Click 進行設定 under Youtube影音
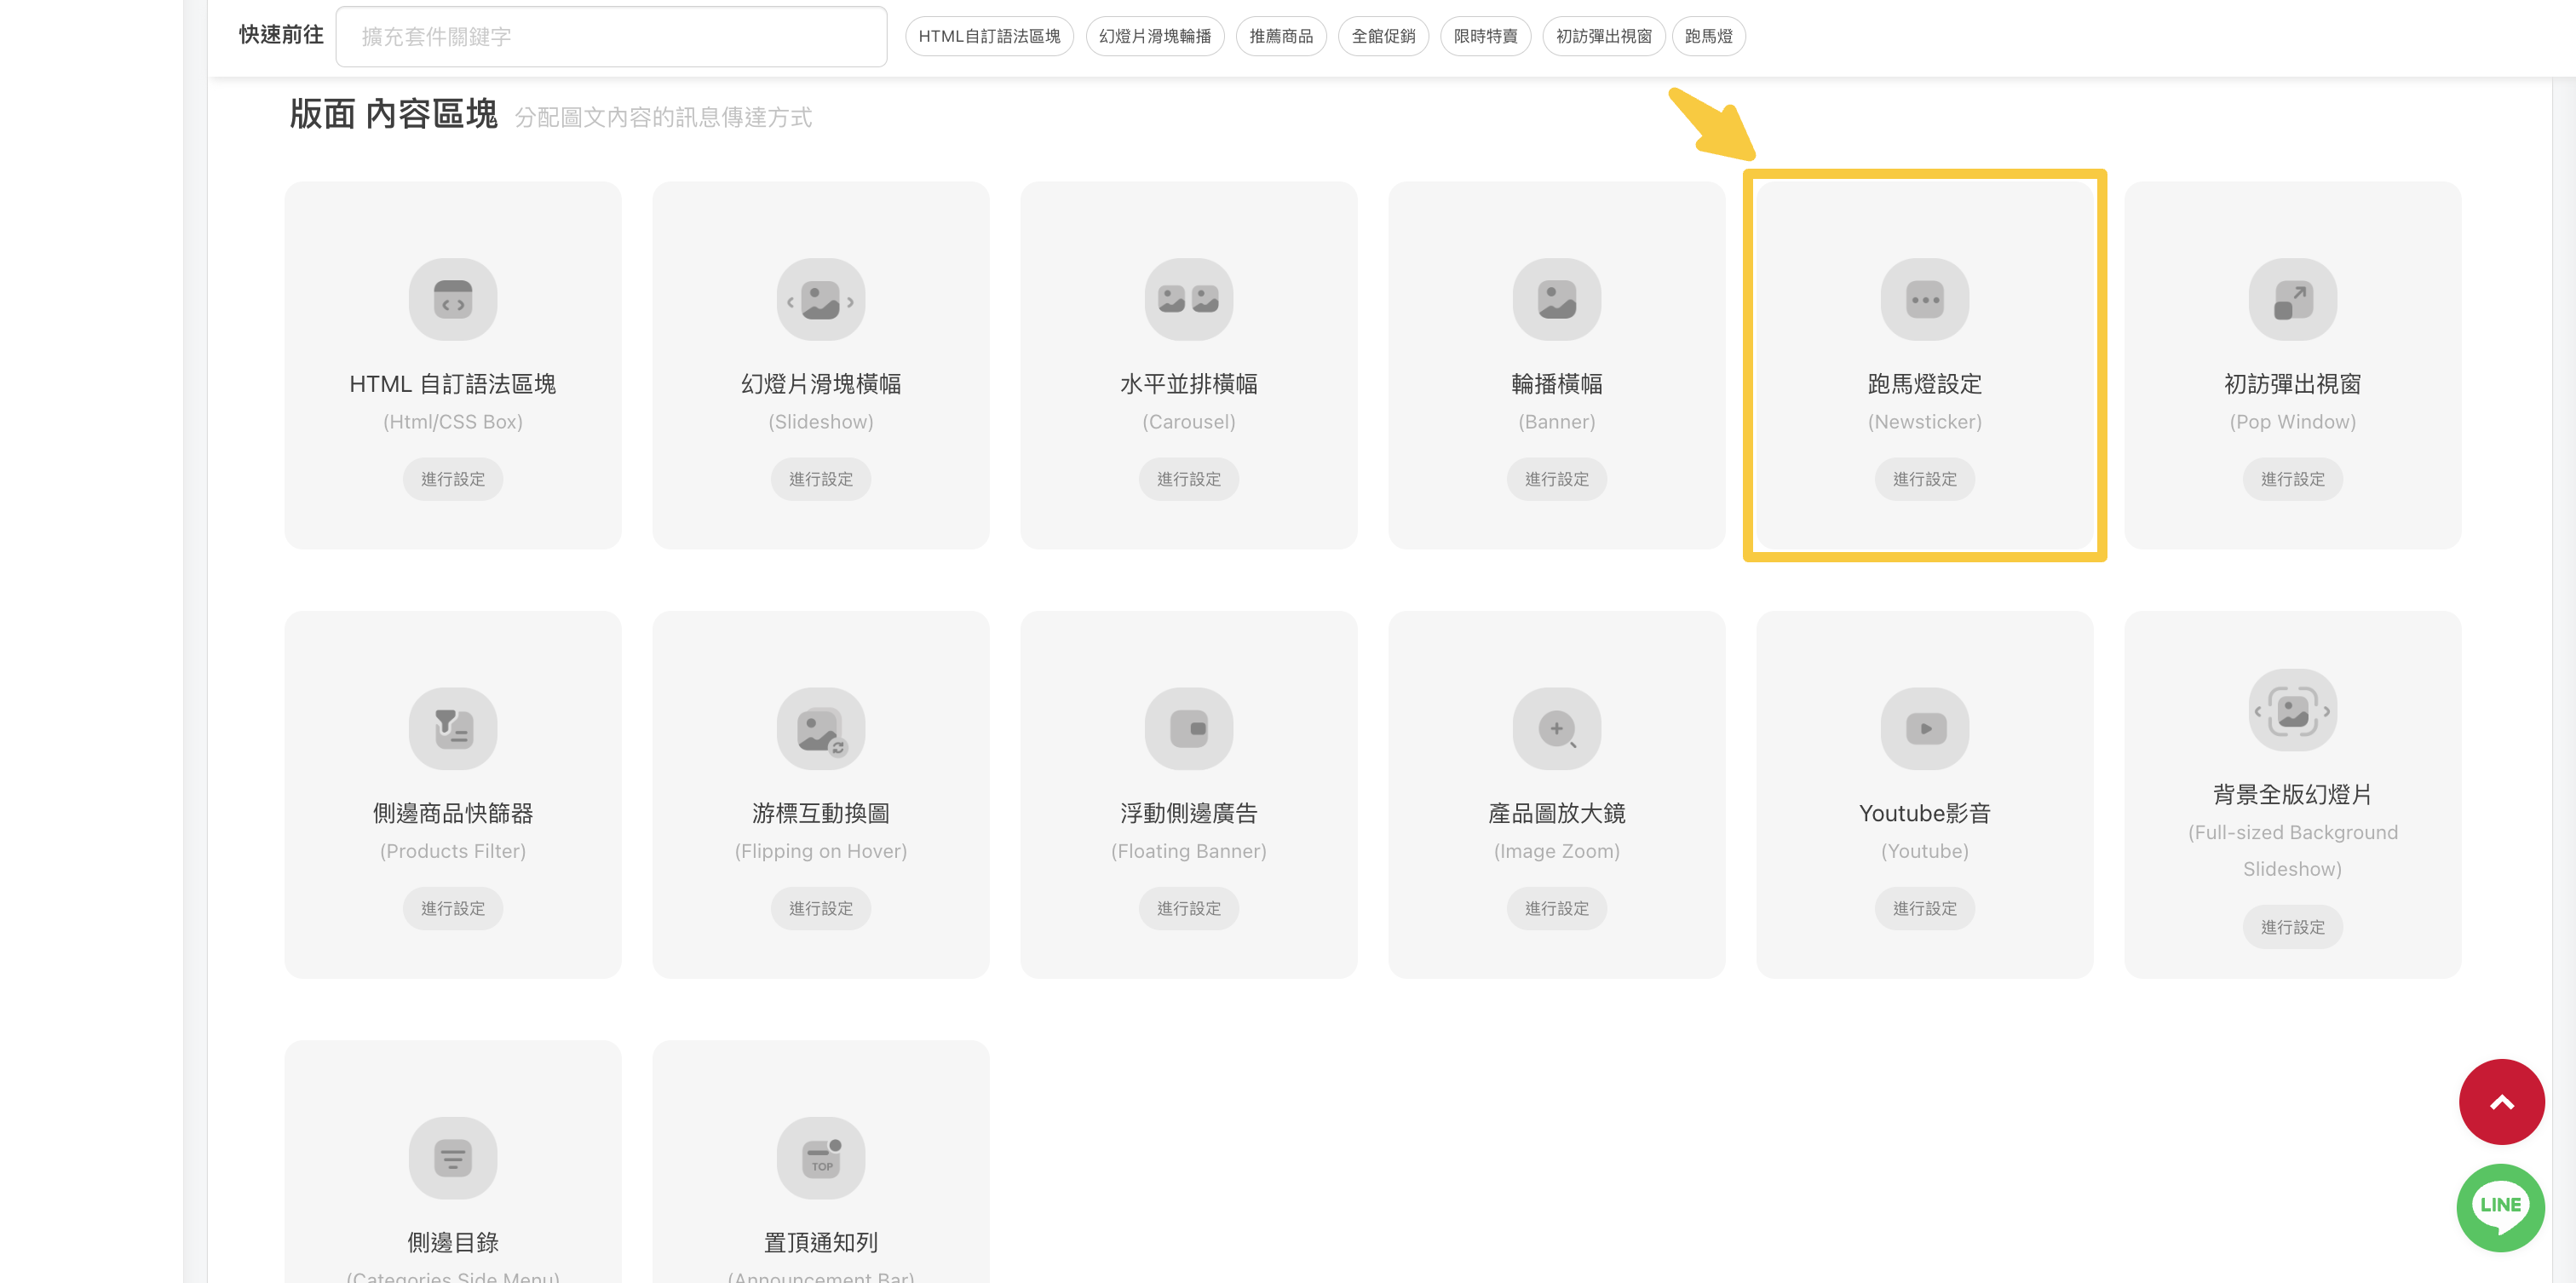This screenshot has height=1283, width=2576. coord(1925,908)
